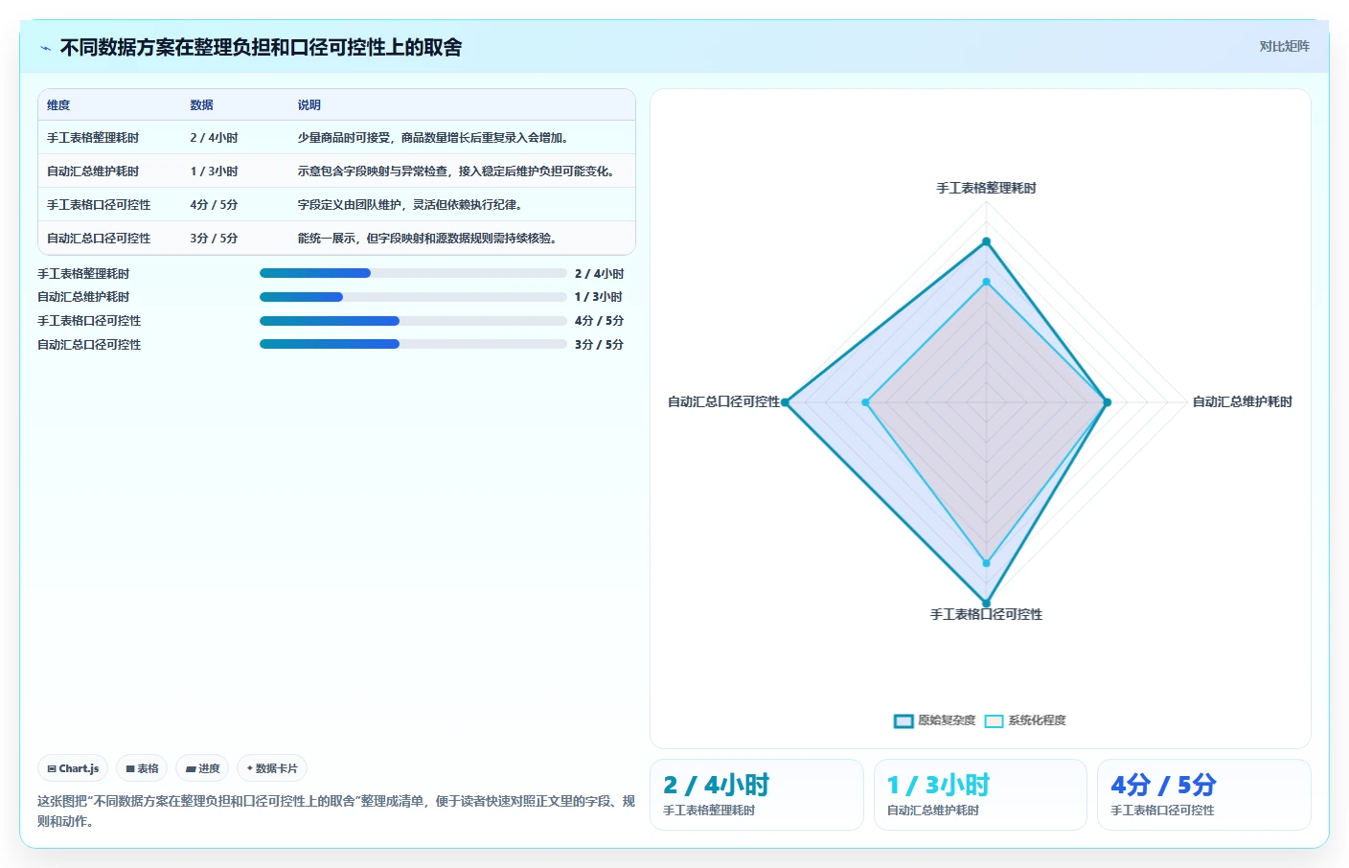This screenshot has width=1349, height=868.
Task: Click the 对比矩阵 label in header
Action: click(x=1284, y=46)
